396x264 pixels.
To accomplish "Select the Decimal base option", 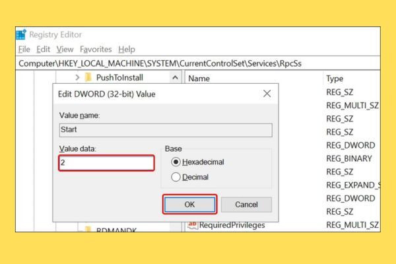I will click(x=190, y=177).
